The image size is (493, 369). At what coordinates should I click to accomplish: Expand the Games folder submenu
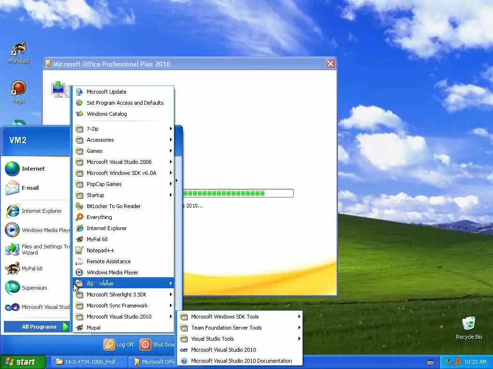pos(124,150)
